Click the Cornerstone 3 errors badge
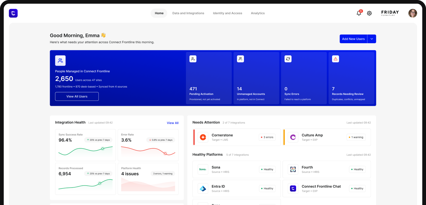This screenshot has height=205, width=426. pyautogui.click(x=267, y=137)
